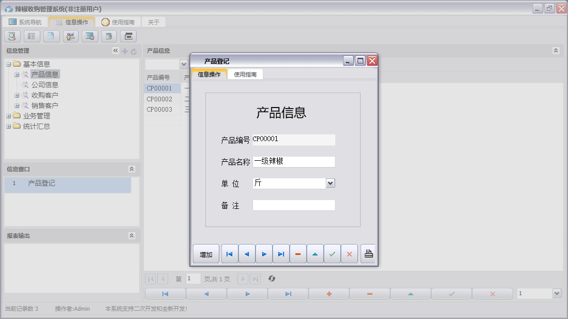Click the monitor display icon in the toolbar
The image size is (568, 319).
[x=89, y=36]
